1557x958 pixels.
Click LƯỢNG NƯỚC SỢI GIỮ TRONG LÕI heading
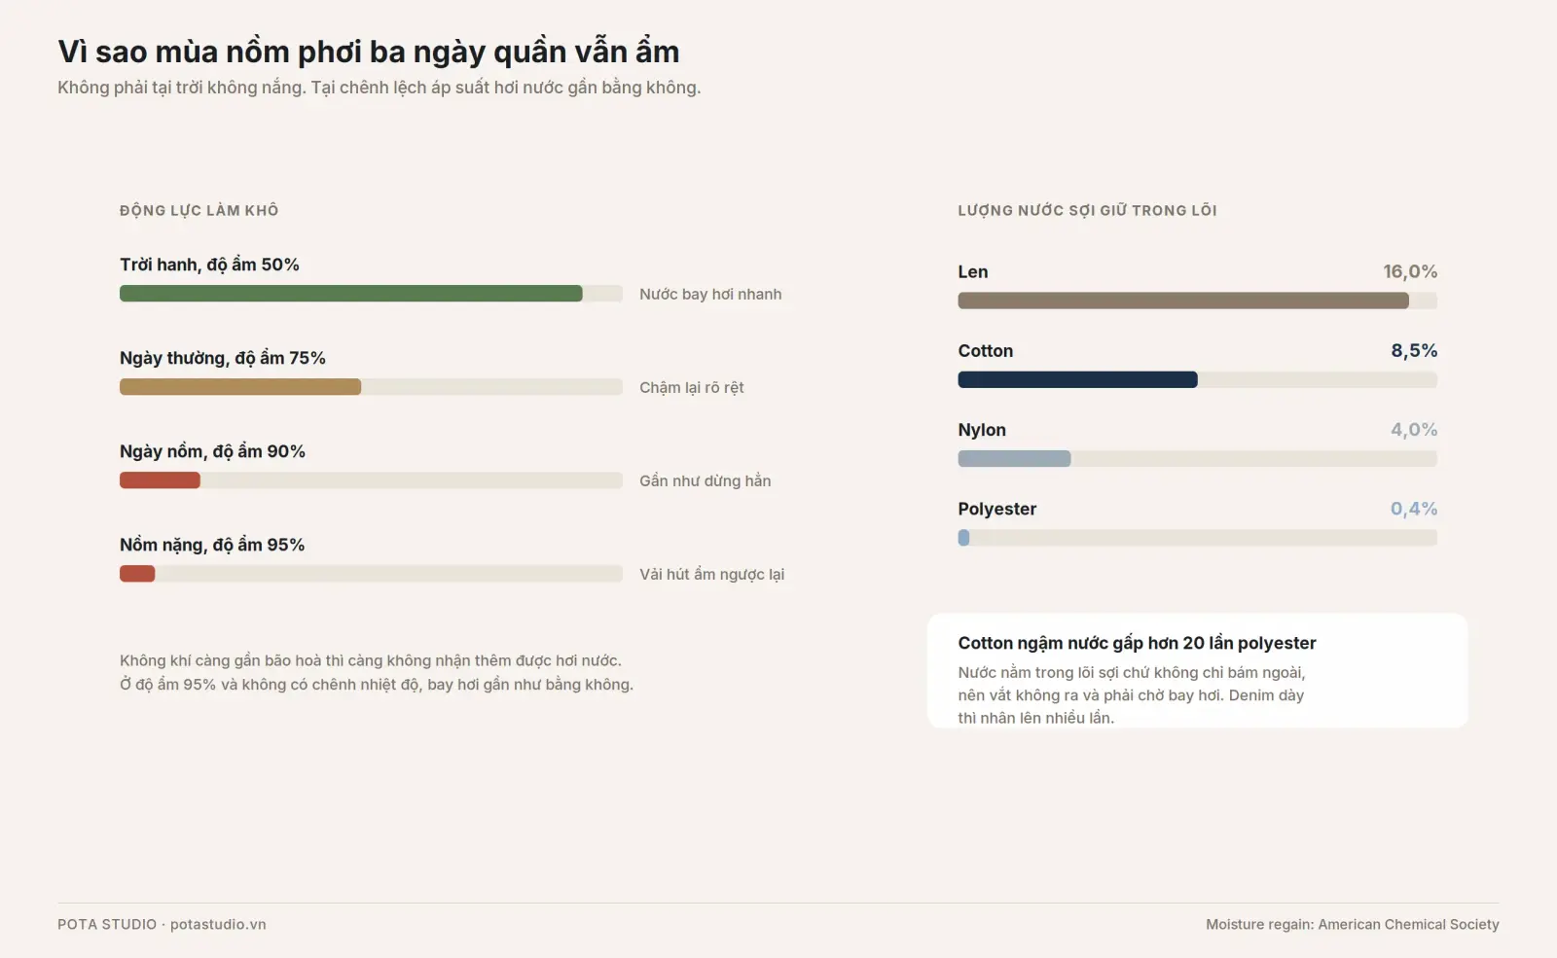pyautogui.click(x=1087, y=210)
